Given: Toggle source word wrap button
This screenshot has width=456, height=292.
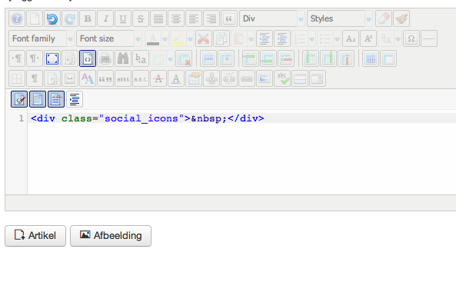Looking at the screenshot, I should (56, 99).
